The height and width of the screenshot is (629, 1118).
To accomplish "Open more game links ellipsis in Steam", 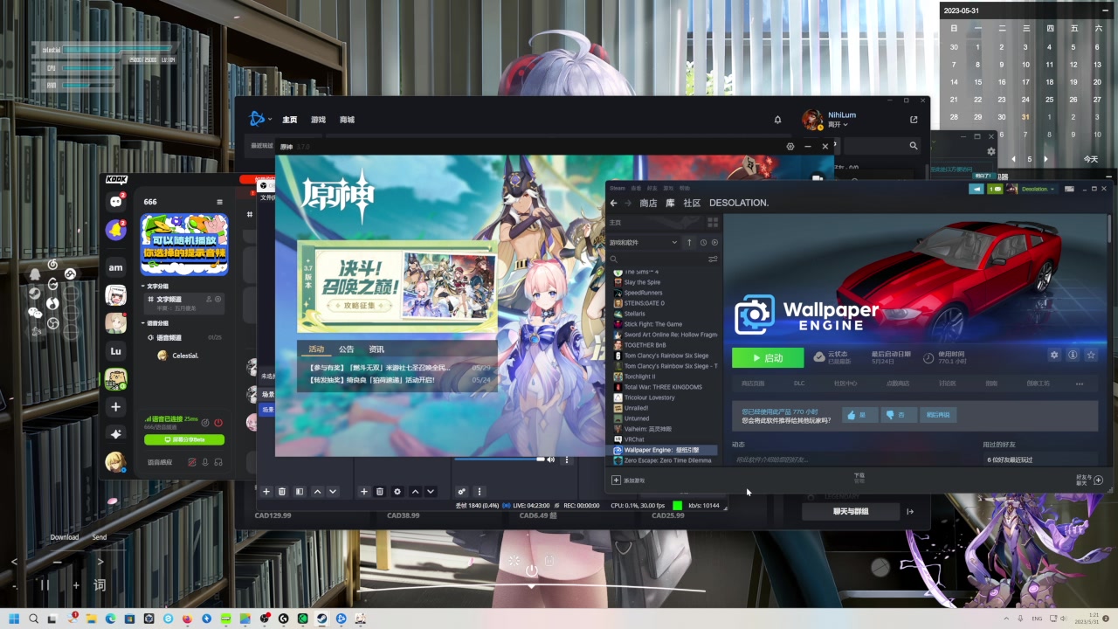I will (1080, 384).
